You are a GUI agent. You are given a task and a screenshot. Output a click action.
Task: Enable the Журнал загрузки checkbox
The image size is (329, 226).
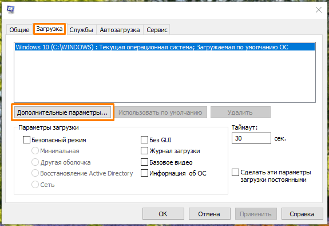[x=144, y=151]
